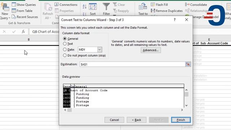Select the Text data format option

[x=68, y=44]
